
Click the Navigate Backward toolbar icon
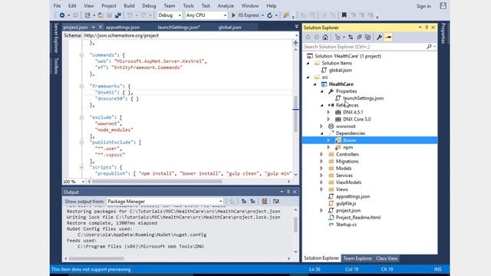click(62, 15)
